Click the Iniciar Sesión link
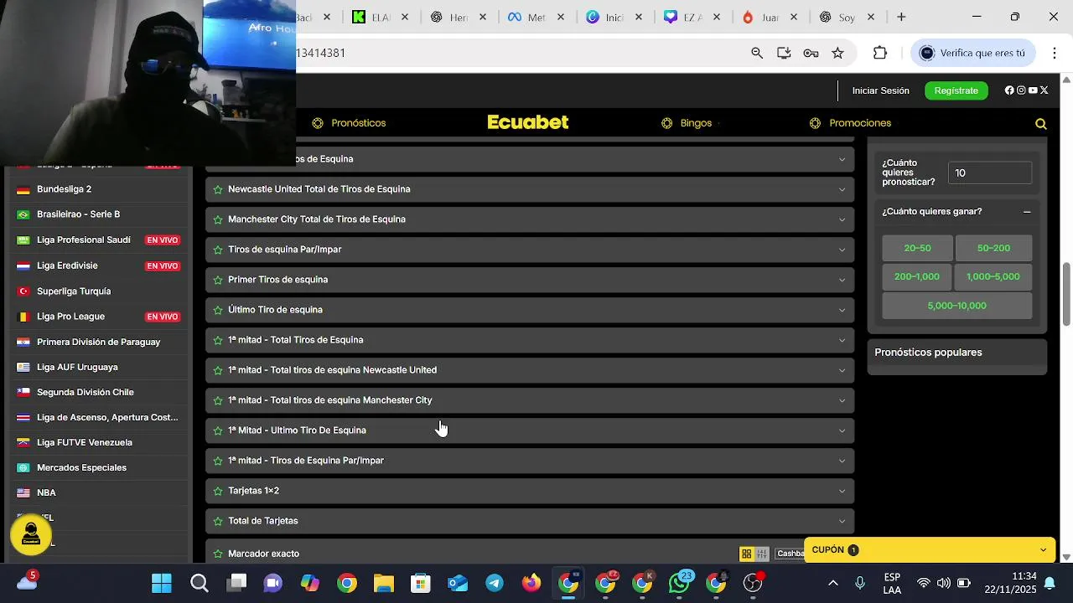Screen dimensions: 1073x603 (881, 90)
